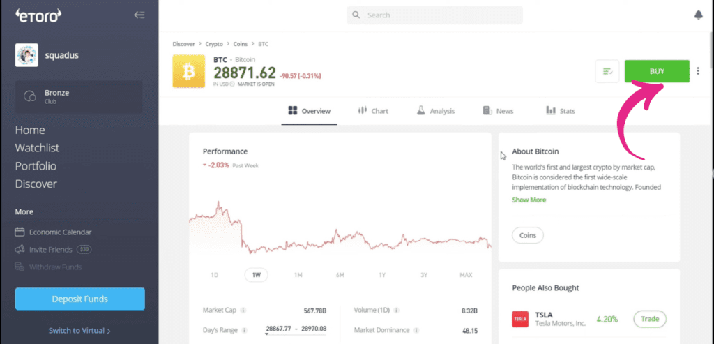Select the 1W performance range
Image resolution: width=714 pixels, height=344 pixels.
click(257, 275)
